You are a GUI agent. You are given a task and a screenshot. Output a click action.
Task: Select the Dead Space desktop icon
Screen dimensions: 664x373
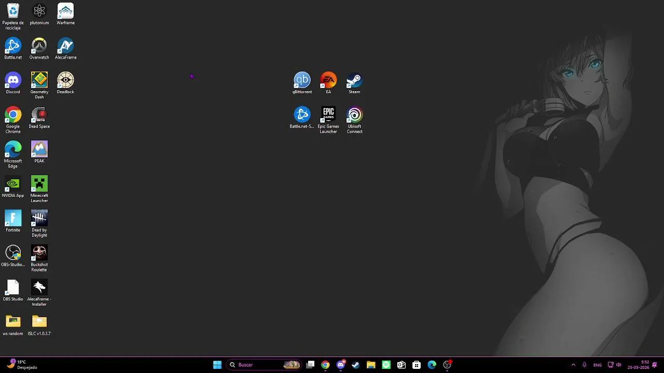click(x=39, y=118)
